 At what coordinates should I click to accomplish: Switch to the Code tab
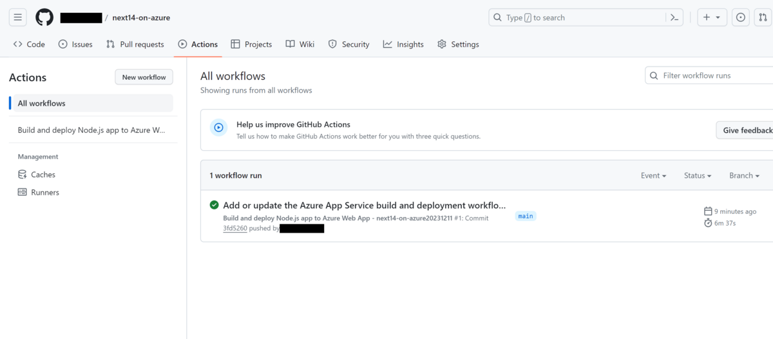click(x=29, y=44)
